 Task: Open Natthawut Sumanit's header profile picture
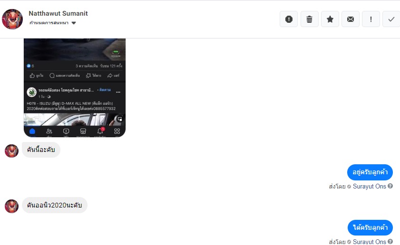12,19
